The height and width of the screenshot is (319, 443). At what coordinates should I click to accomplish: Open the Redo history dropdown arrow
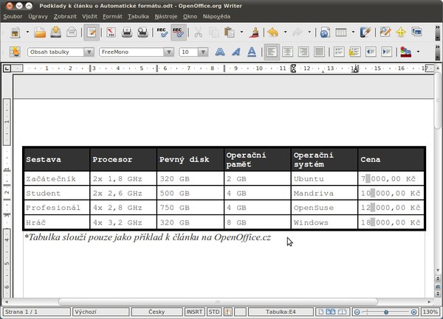(x=309, y=32)
